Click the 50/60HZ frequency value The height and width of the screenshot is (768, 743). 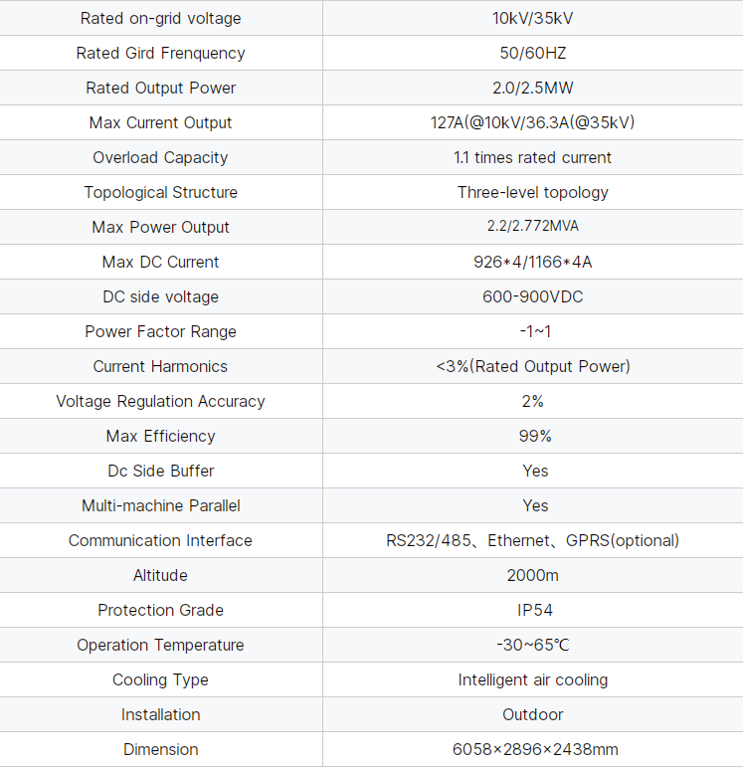(x=535, y=53)
